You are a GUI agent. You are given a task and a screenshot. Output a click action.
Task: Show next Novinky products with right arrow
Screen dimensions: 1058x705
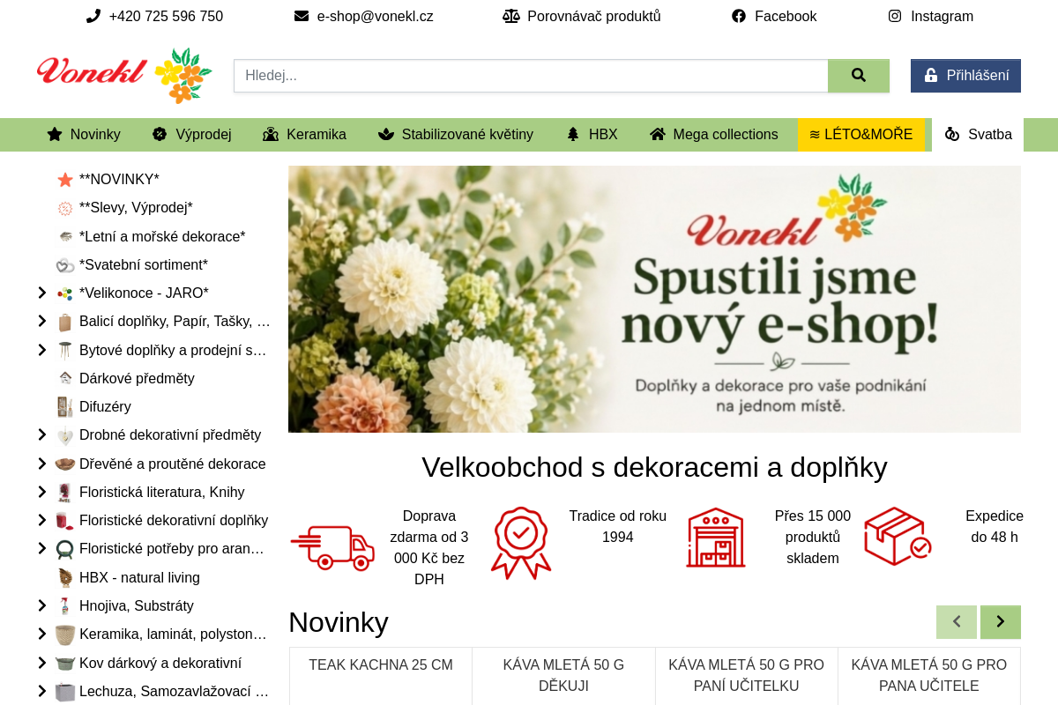1001,622
